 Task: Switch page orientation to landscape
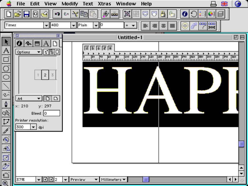tap(56, 98)
